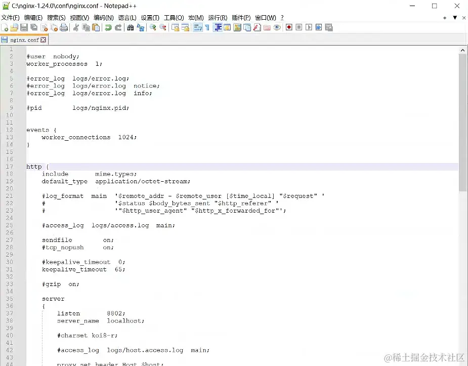Click the Close document toolbar icon
468x366 pixels.
click(x=44, y=27)
